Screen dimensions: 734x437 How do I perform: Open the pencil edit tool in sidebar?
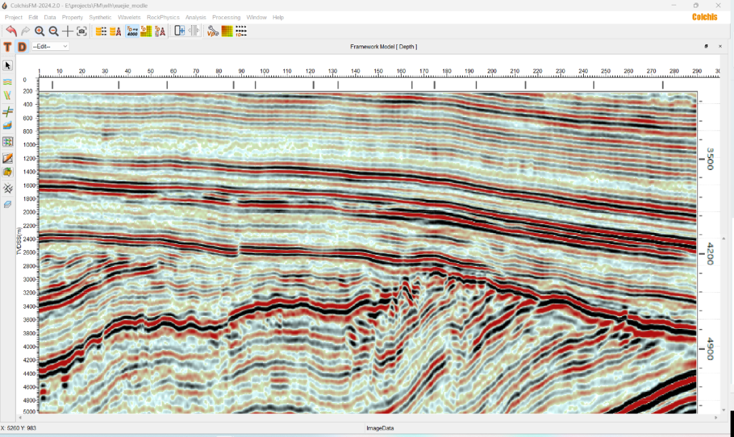pos(7,158)
